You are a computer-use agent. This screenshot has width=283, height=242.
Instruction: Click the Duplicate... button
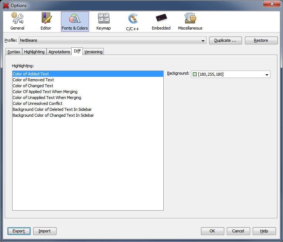point(225,40)
